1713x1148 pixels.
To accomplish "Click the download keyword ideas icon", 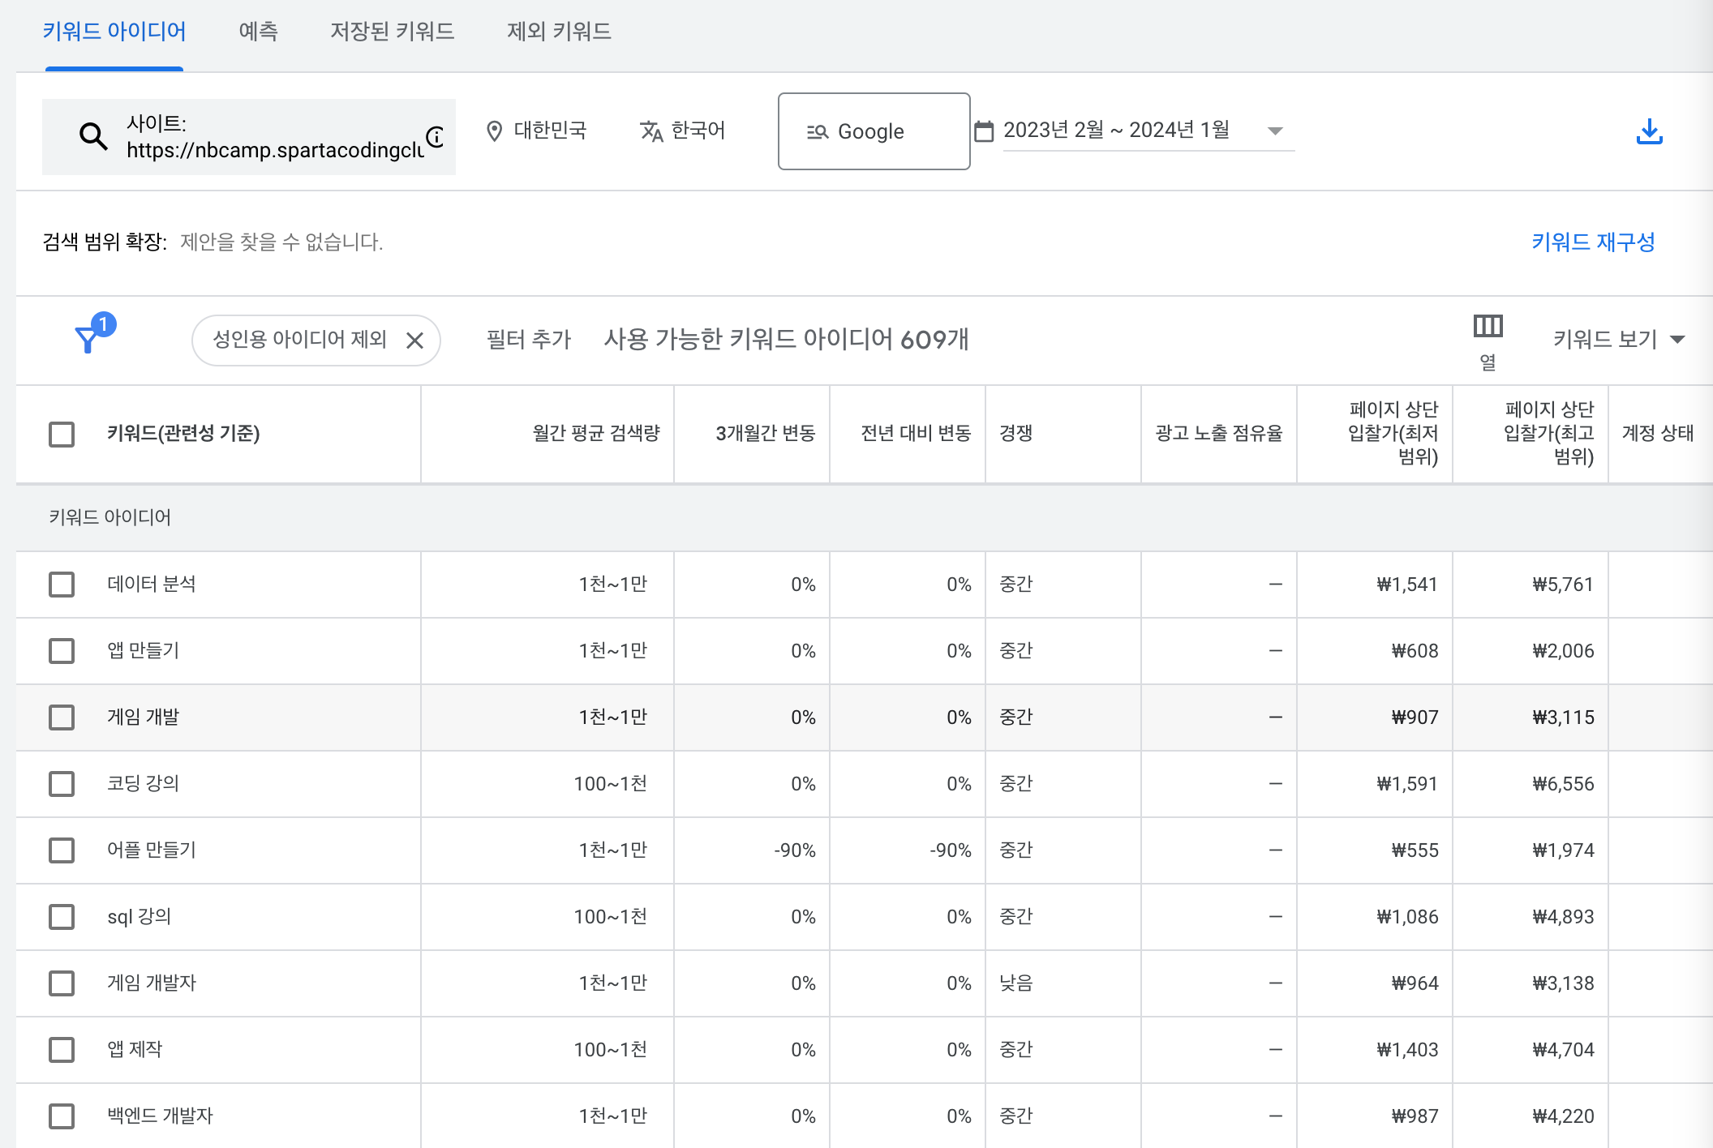I will tap(1649, 131).
